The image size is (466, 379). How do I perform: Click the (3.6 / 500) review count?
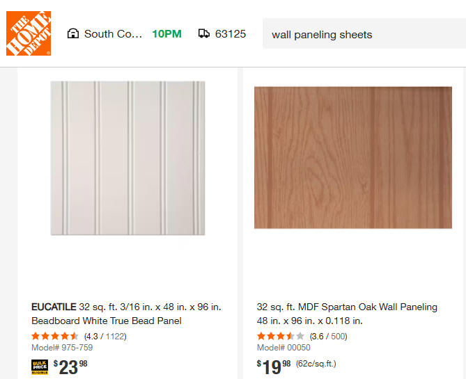coord(328,337)
